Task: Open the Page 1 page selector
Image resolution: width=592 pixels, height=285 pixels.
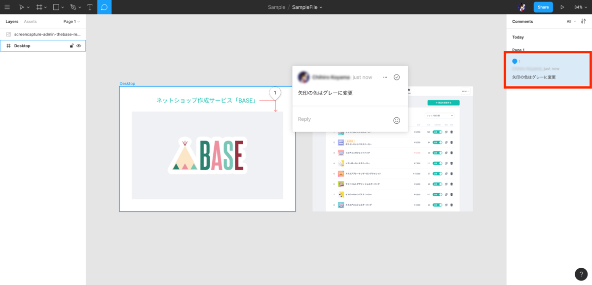Action: coord(72,22)
